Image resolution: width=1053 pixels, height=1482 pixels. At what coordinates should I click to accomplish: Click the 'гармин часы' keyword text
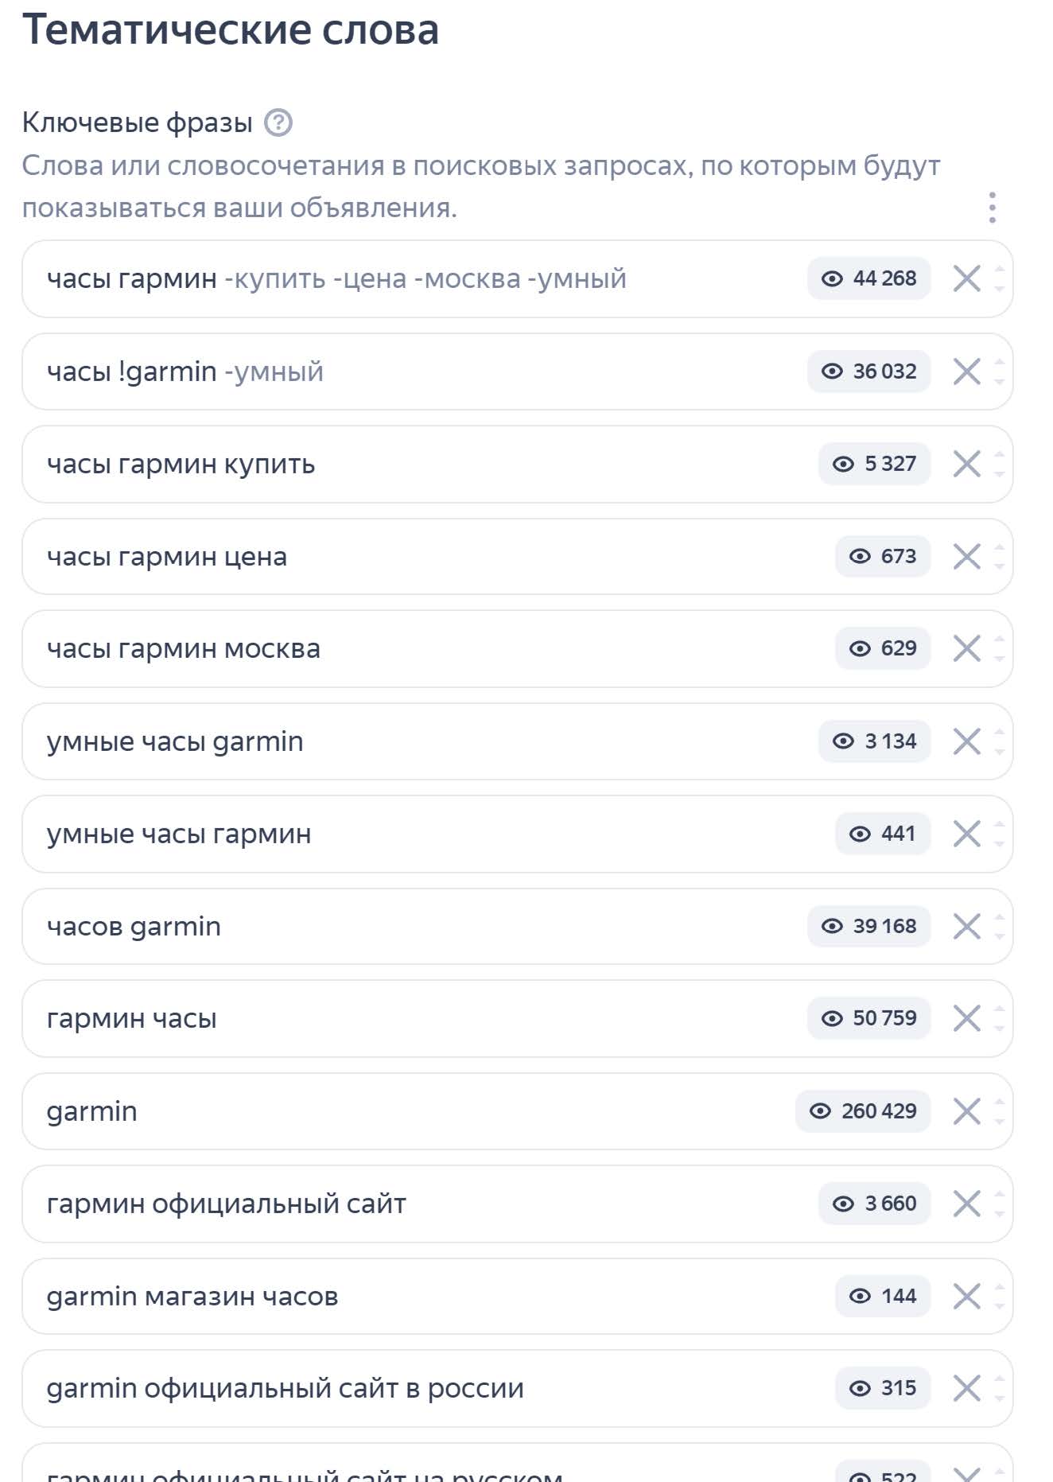pyautogui.click(x=132, y=1019)
